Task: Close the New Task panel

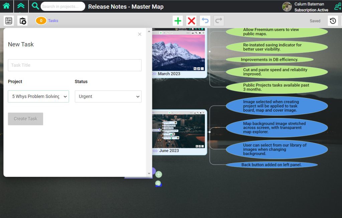Action: [x=140, y=34]
